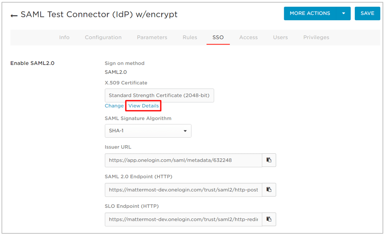384x236 pixels.
Task: Select the Users tab
Action: click(x=280, y=37)
